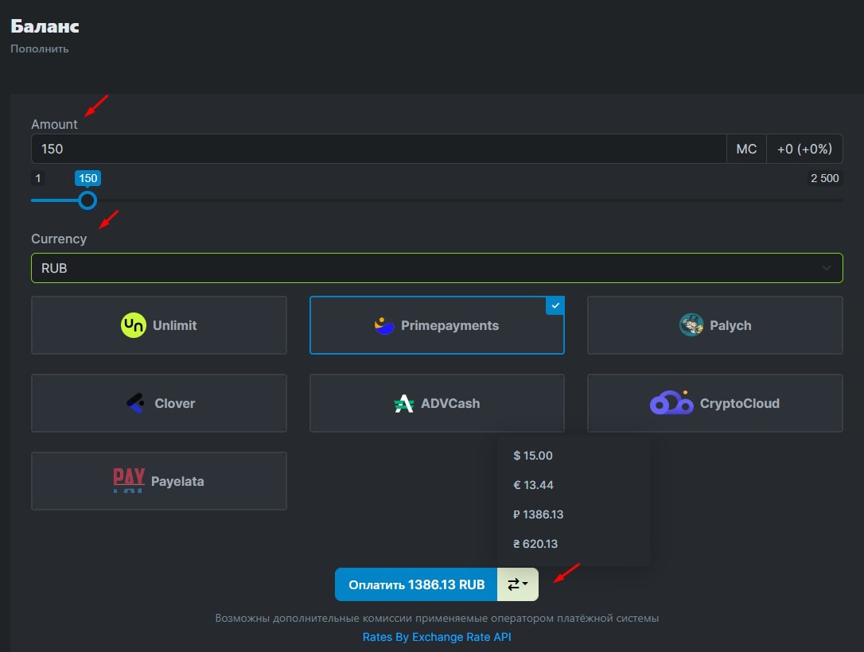Viewport: 864px width, 652px height.
Task: Choose CryptoCloud payment option
Action: [x=714, y=403]
